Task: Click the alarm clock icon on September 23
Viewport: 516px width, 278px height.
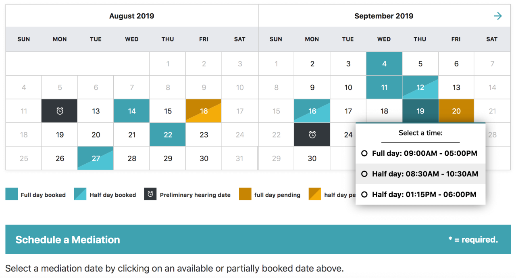Action: coord(312,135)
